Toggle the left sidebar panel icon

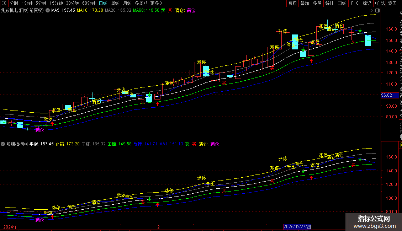tap(4, 3)
